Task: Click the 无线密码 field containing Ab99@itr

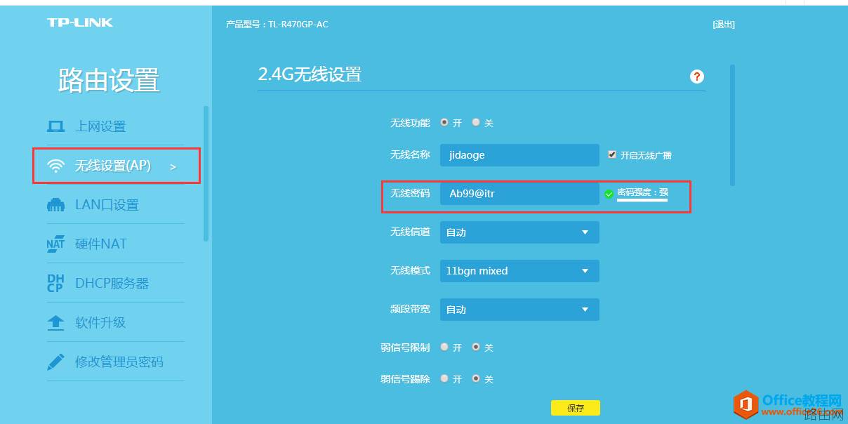Action: coord(519,194)
